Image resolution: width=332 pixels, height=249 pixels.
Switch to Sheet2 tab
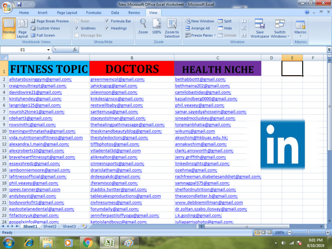[x=49, y=227]
